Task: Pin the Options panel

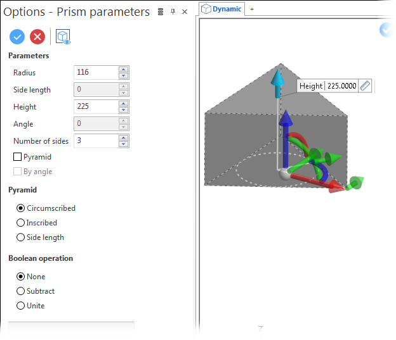Action: [173, 11]
